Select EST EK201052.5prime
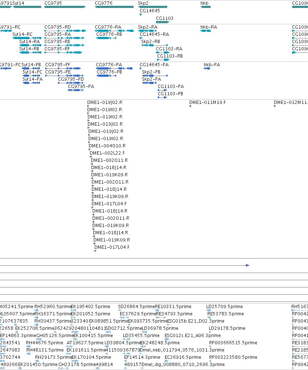308x370 pixels. click(73, 318)
